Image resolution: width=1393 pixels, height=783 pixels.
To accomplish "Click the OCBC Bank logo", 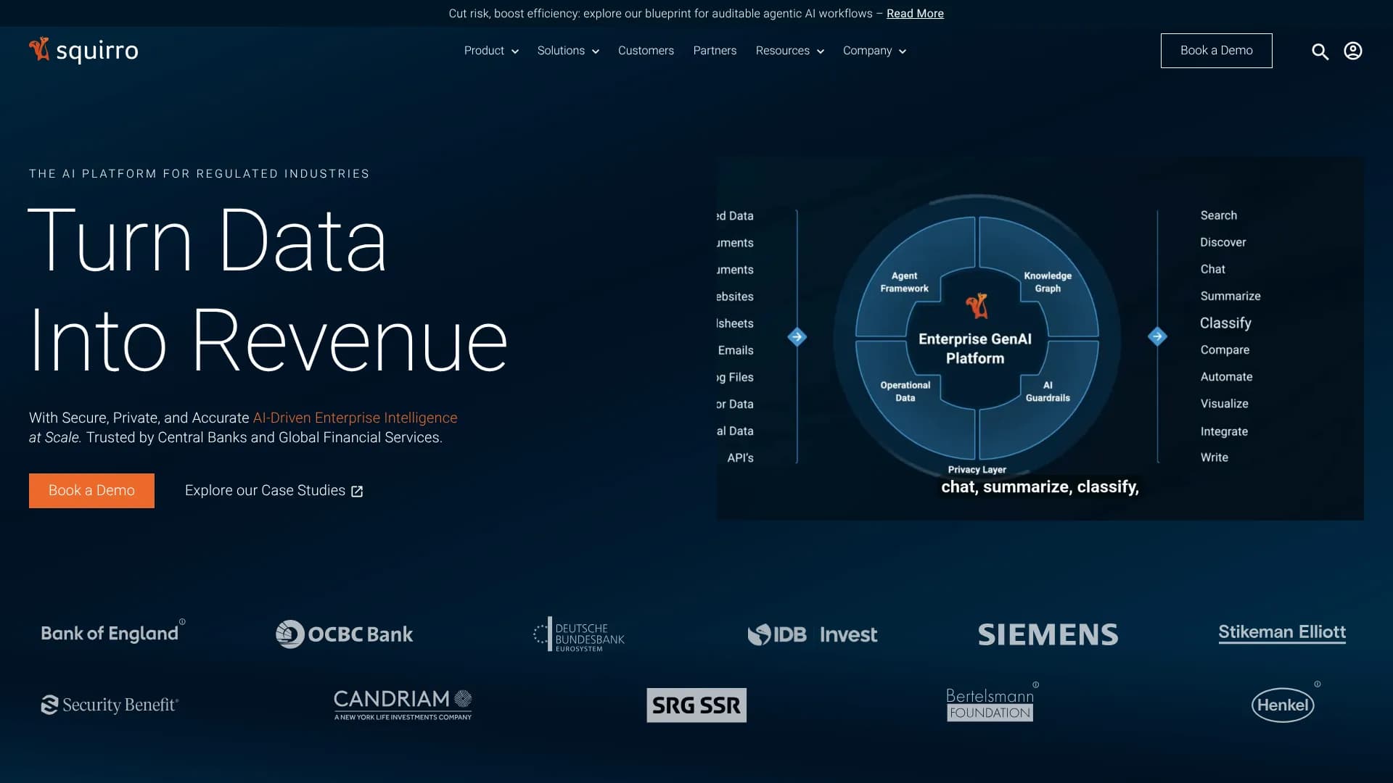I will click(344, 634).
